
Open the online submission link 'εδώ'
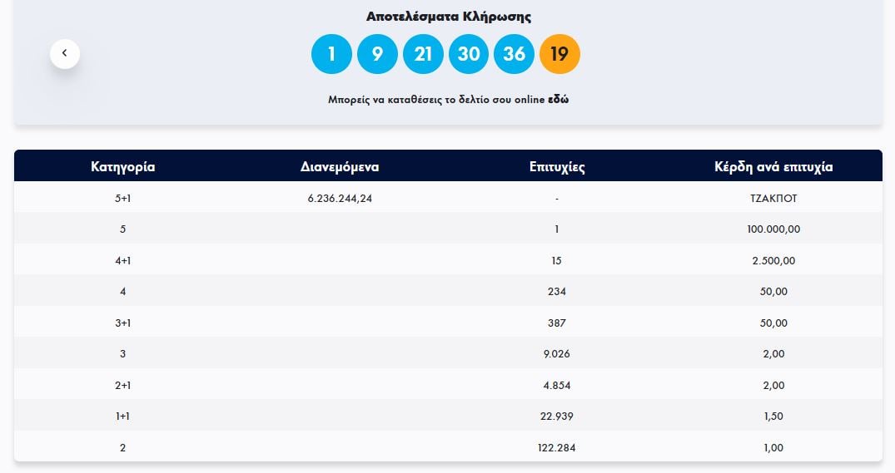[558, 100]
